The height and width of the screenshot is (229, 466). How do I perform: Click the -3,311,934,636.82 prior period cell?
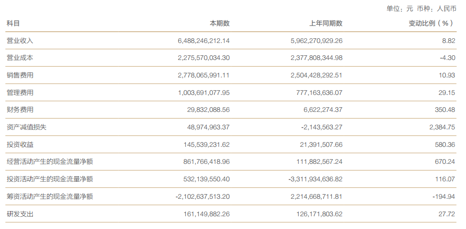pos(315,179)
